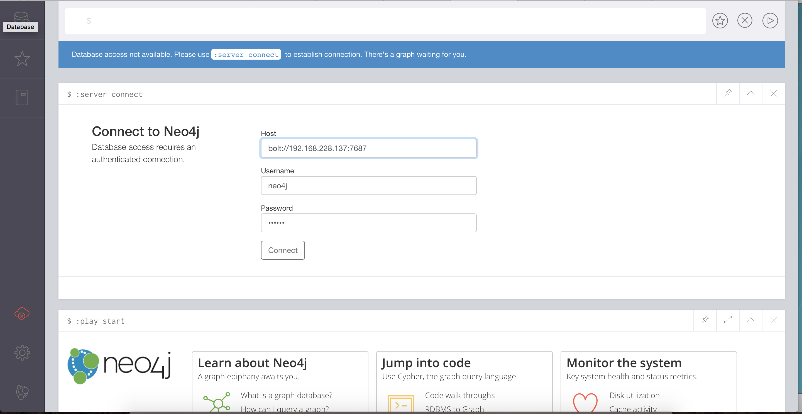Focus the Password input field
The width and height of the screenshot is (802, 414).
click(369, 223)
